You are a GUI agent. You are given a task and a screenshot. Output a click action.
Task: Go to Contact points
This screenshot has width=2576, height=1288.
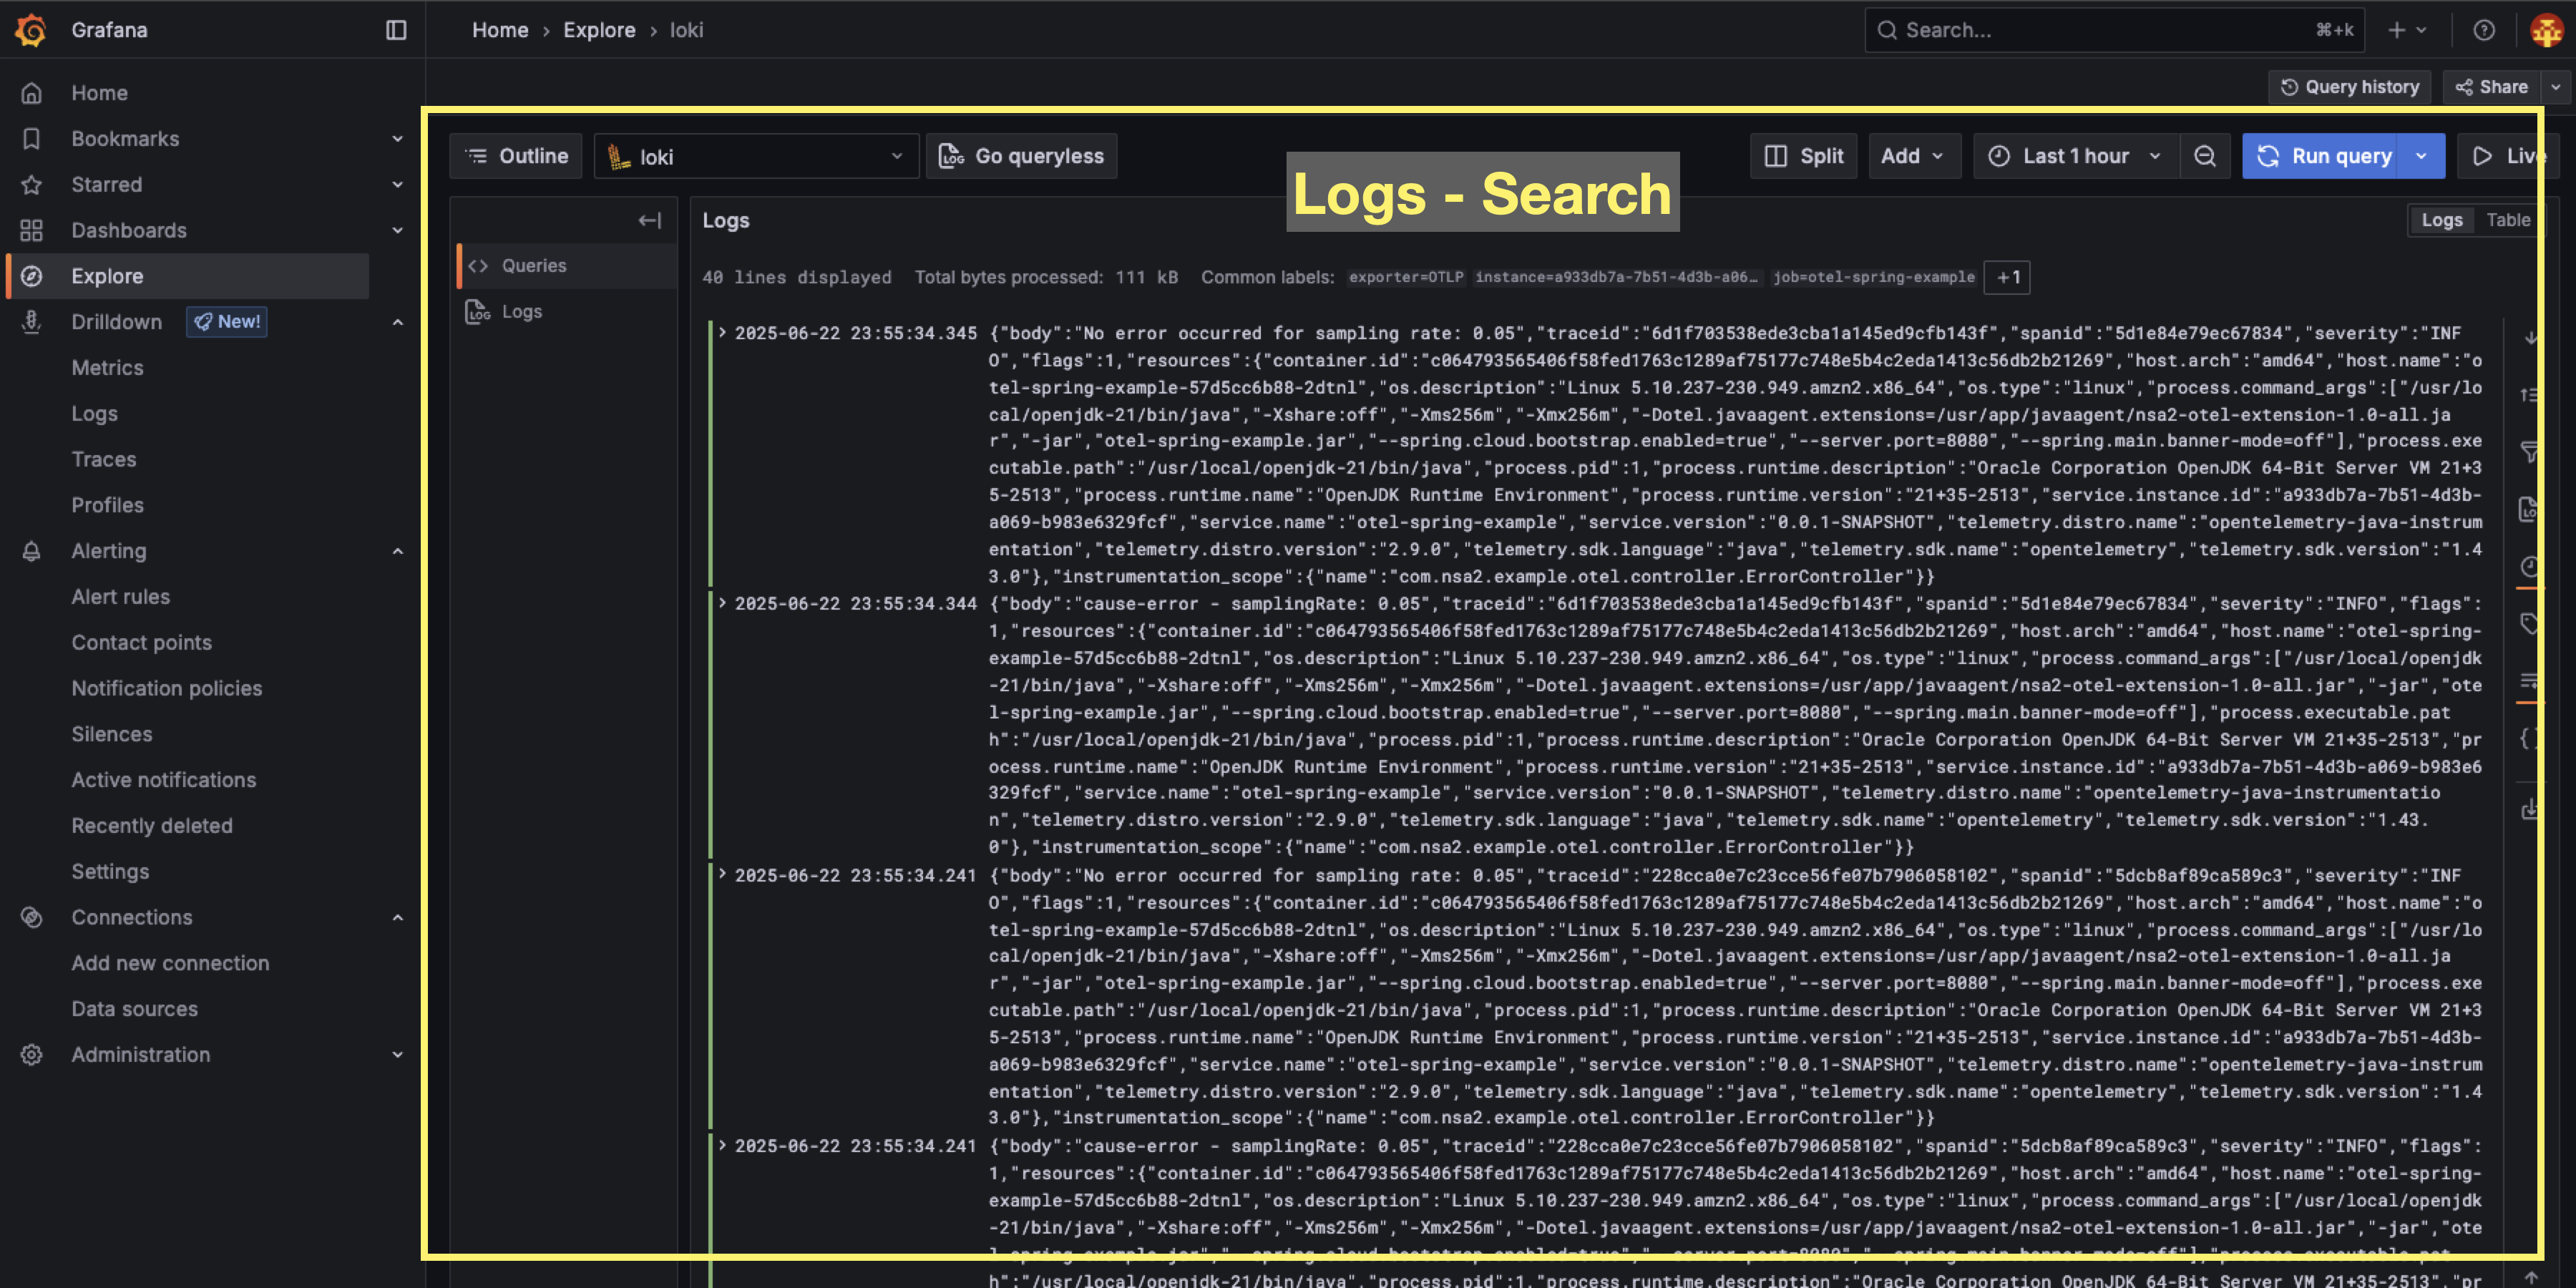pos(141,643)
